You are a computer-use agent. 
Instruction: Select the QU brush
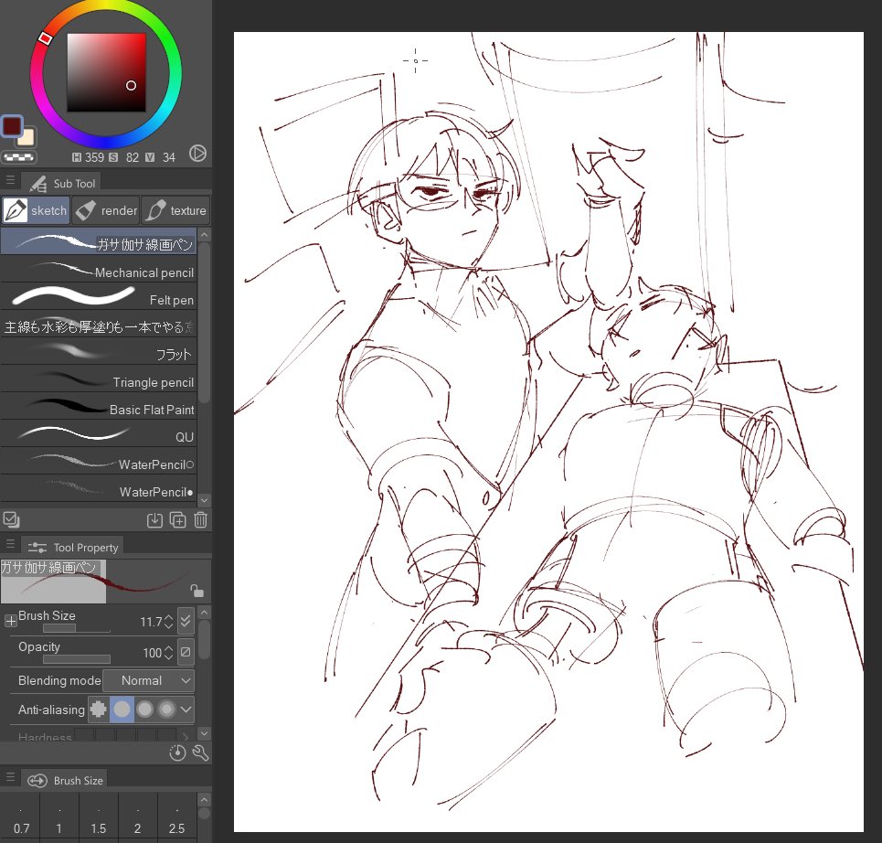pyautogui.click(x=99, y=435)
